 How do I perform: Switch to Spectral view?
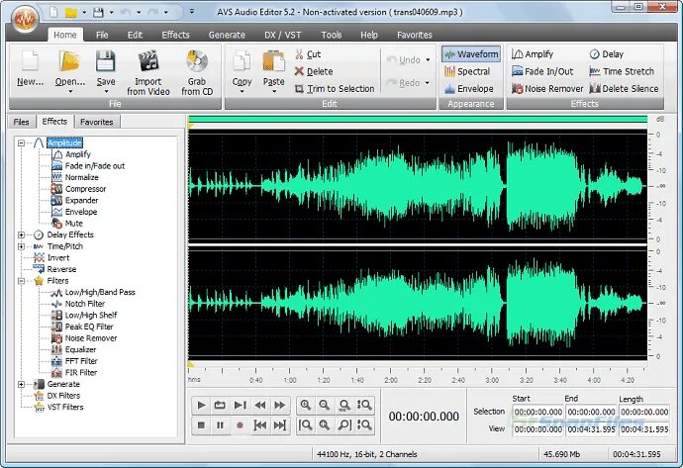[467, 71]
